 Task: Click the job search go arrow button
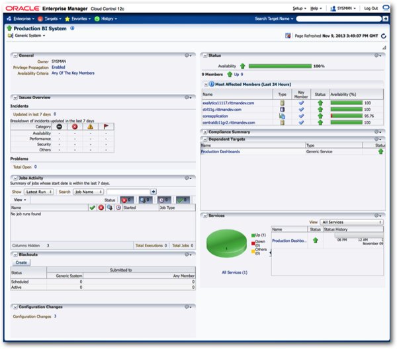[154, 192]
